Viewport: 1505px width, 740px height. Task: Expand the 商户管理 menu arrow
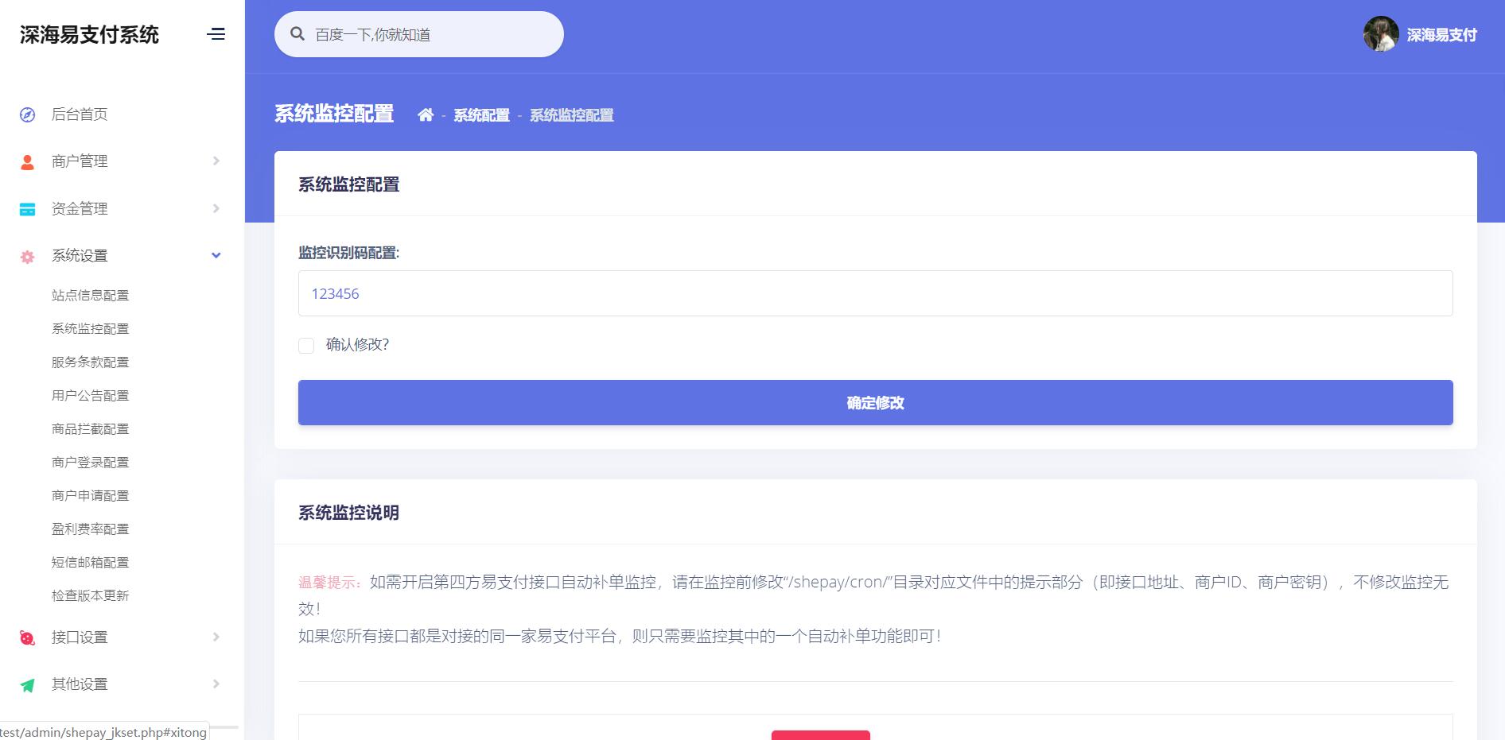(215, 161)
